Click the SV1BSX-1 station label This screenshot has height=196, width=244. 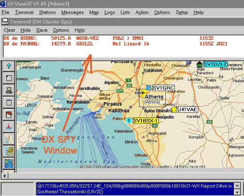point(146,121)
